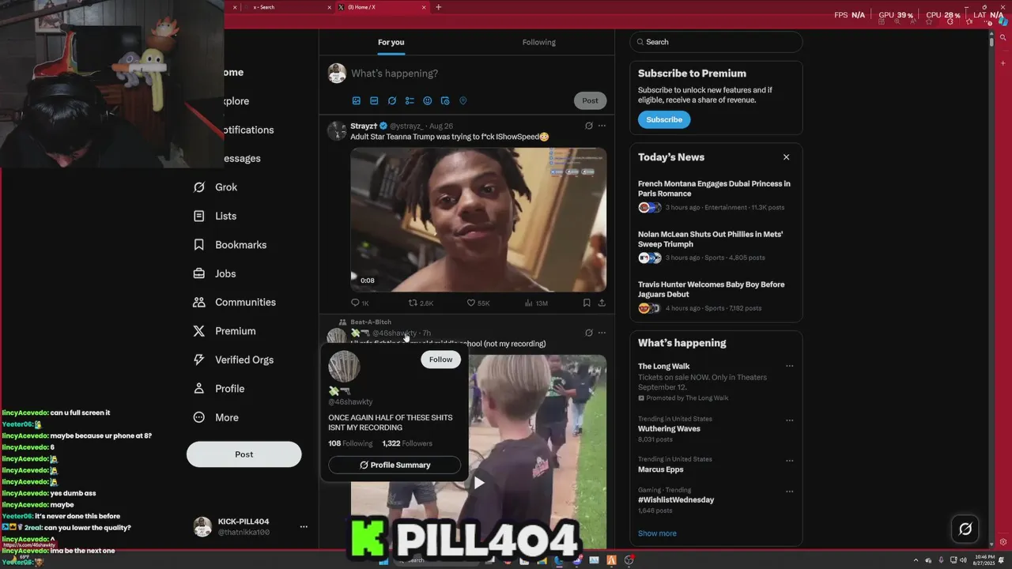Show more trending topics

pos(657,533)
